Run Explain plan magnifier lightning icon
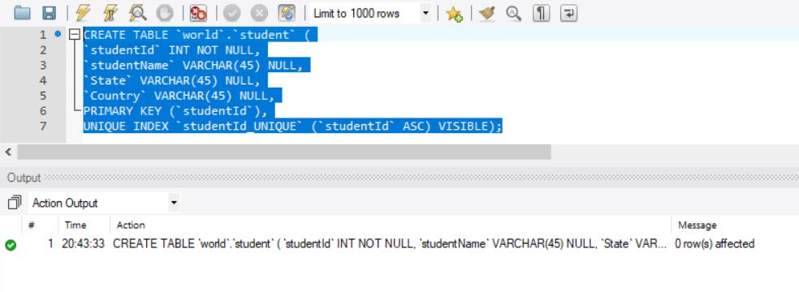 137,13
